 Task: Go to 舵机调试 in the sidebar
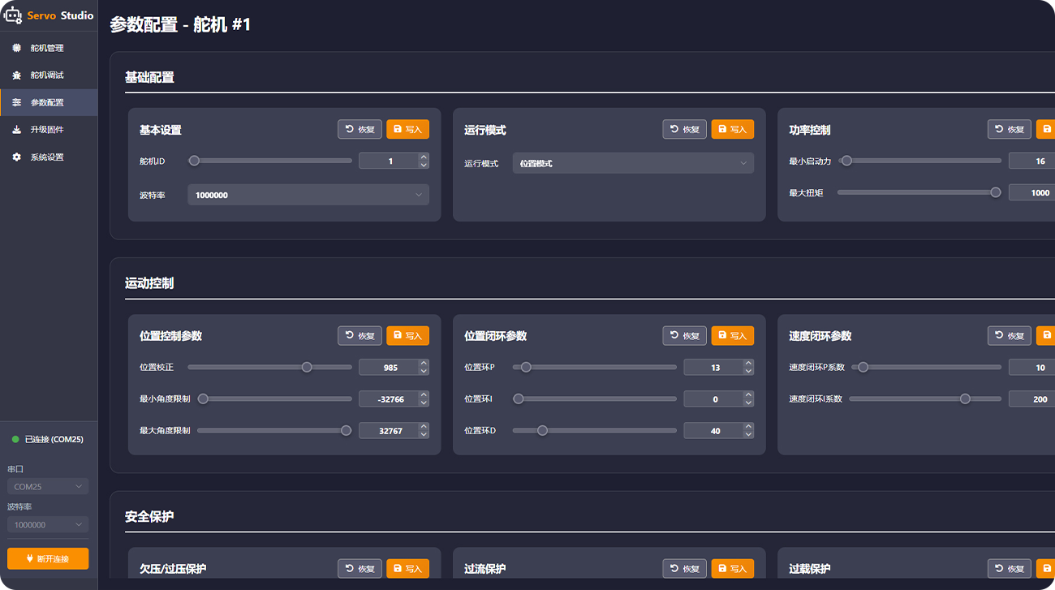[49, 75]
